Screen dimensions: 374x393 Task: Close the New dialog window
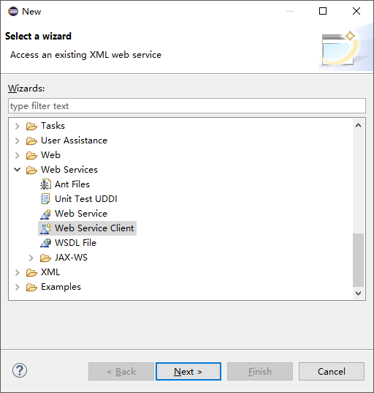[356, 11]
